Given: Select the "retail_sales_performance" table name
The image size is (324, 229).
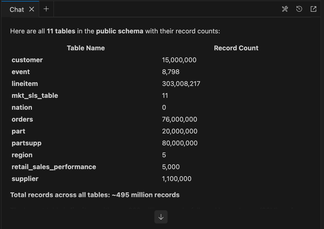Looking at the screenshot, I should [x=54, y=167].
